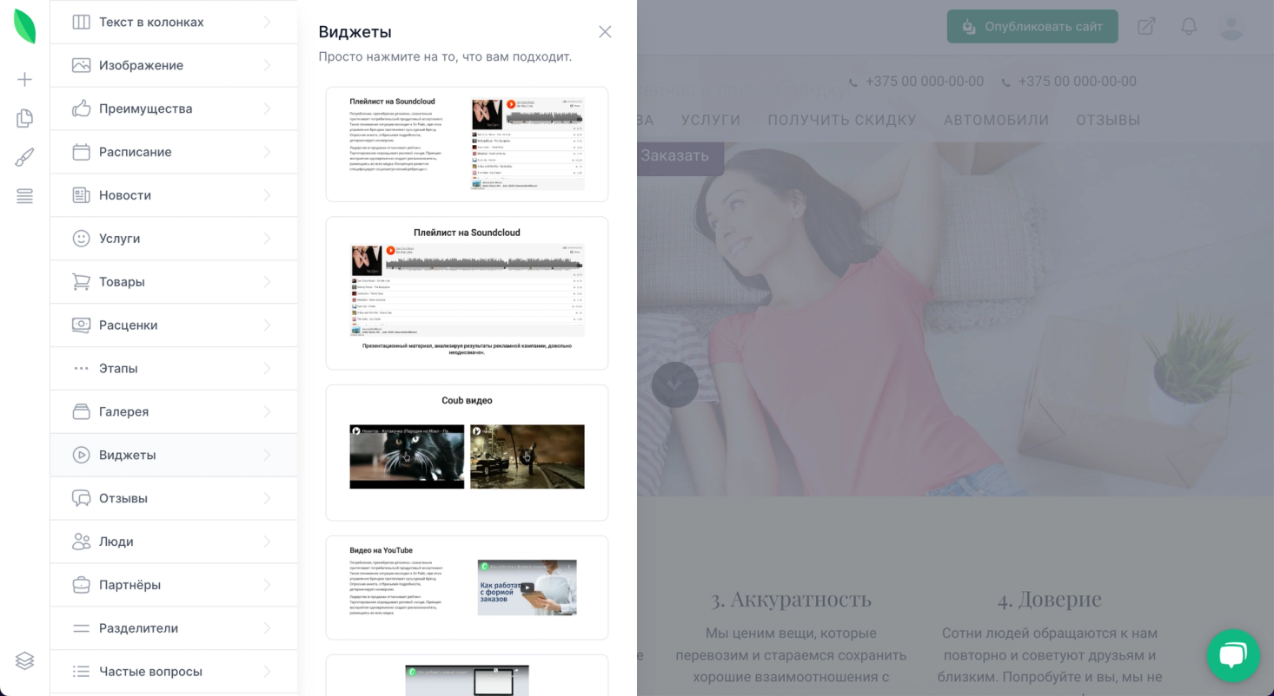Click the layers icon at sidebar bottom
Viewport: 1274px width, 696px height.
point(25,660)
